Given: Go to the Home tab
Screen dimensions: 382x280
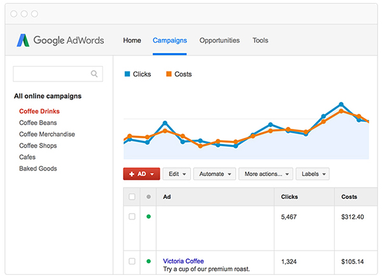Looking at the screenshot, I should 132,40.
